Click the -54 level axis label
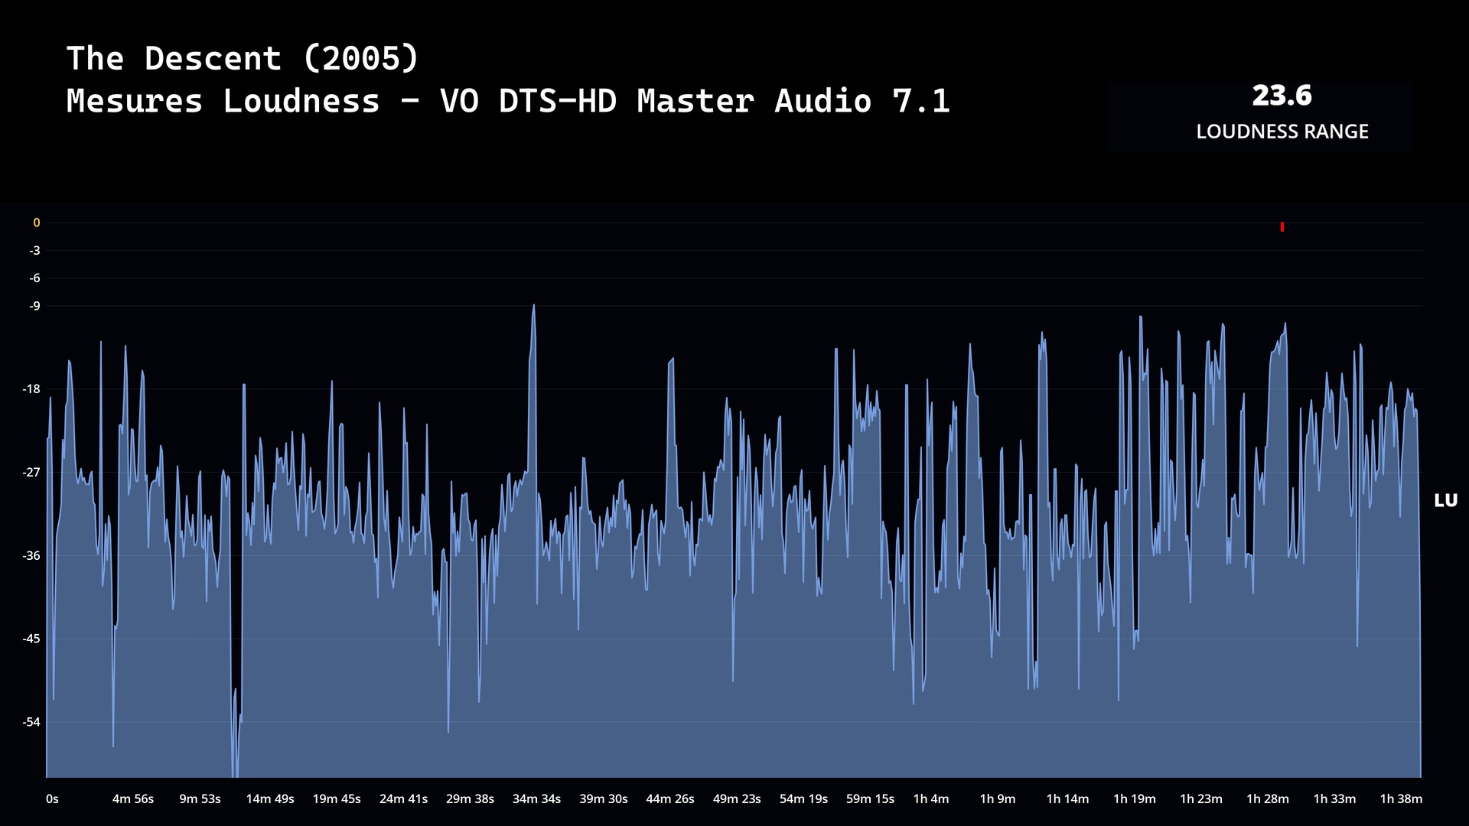This screenshot has height=826, width=1469. pyautogui.click(x=31, y=722)
